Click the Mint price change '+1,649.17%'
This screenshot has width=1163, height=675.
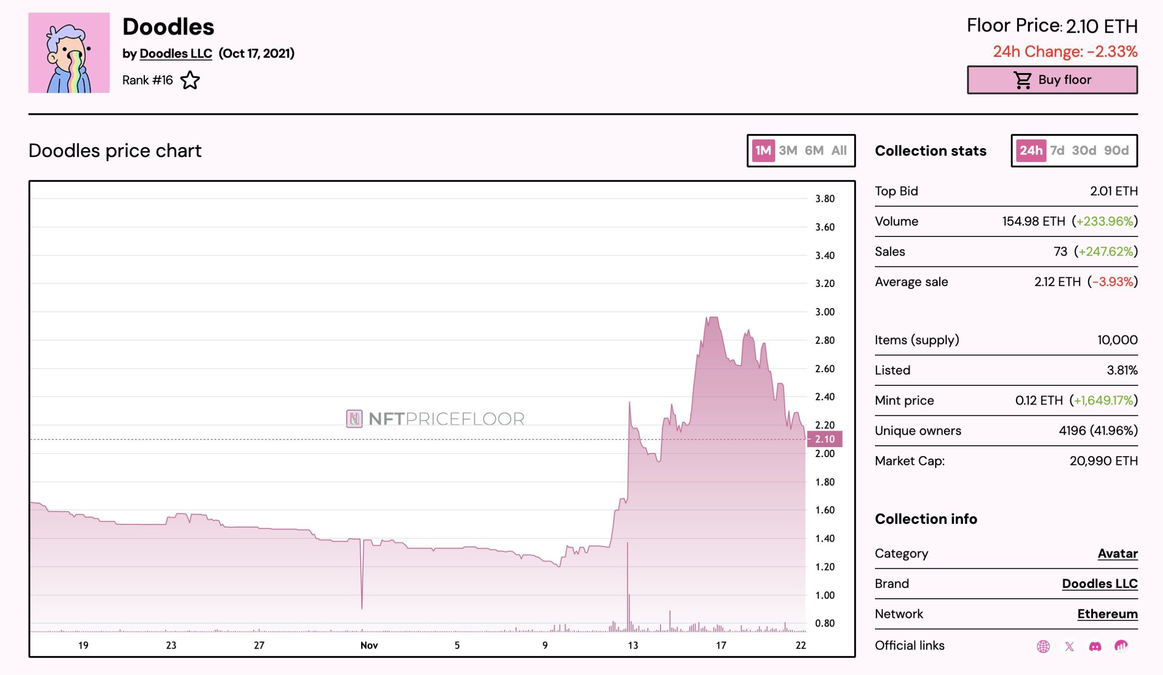[x=1103, y=401]
